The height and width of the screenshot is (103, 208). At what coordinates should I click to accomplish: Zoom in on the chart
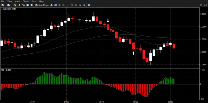(x=76, y=5)
